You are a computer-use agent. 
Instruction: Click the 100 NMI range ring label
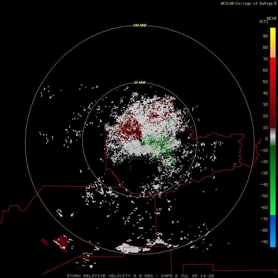(140, 25)
